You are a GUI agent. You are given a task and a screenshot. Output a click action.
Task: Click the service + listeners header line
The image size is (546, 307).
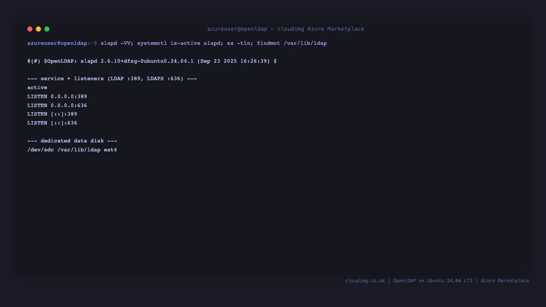(112, 79)
